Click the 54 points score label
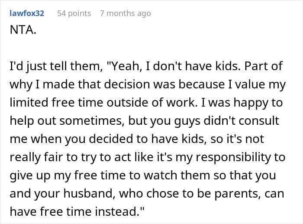The height and width of the screenshot is (224, 303). pyautogui.click(x=74, y=13)
